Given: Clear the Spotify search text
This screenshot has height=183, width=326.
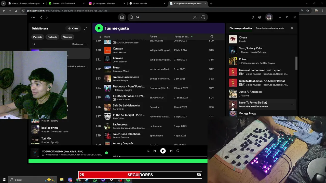Looking at the screenshot, I should pos(195,17).
